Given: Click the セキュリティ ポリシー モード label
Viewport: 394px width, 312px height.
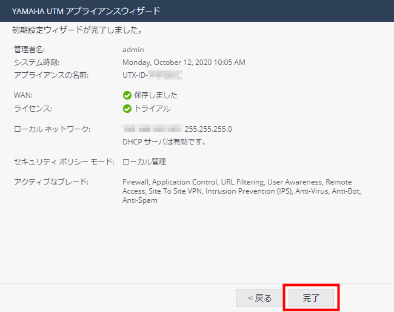Looking at the screenshot, I should (x=64, y=162).
